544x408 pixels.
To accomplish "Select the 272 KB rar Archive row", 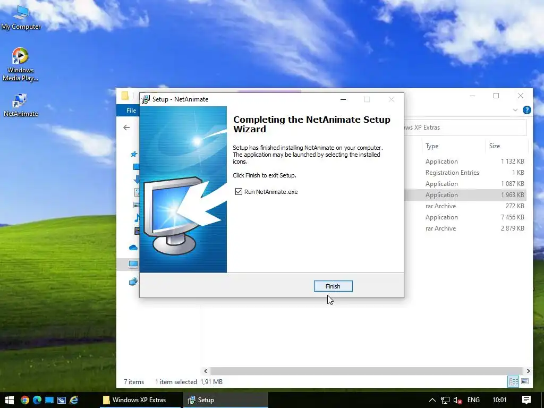I will pos(465,206).
